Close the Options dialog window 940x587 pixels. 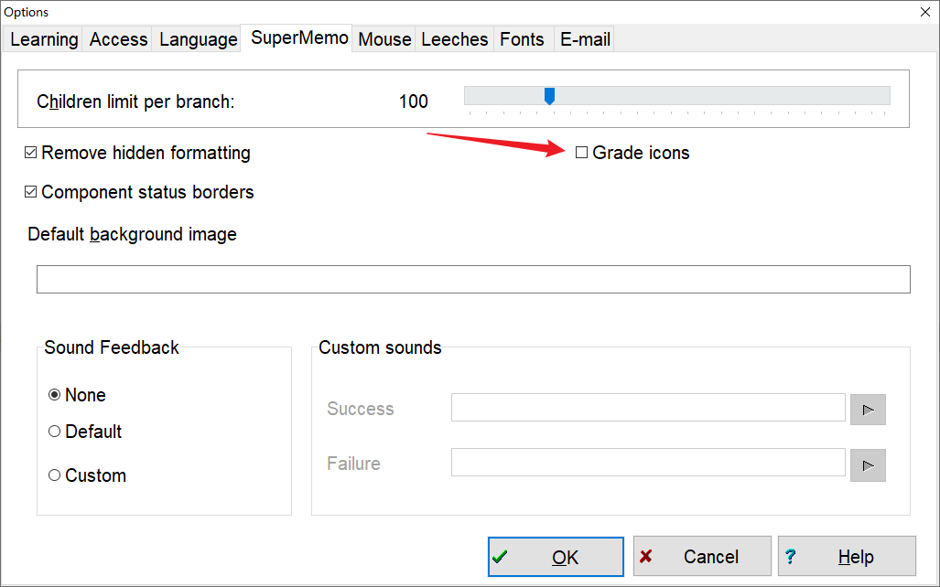point(925,11)
